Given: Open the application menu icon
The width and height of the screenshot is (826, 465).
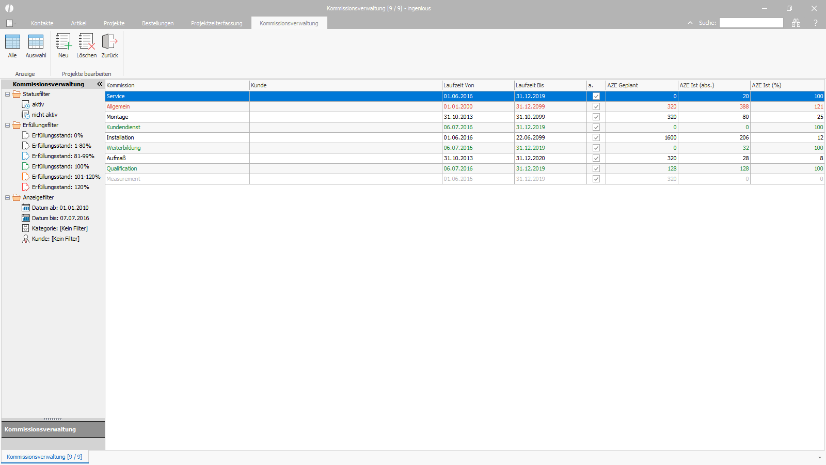Looking at the screenshot, I should pos(10,23).
